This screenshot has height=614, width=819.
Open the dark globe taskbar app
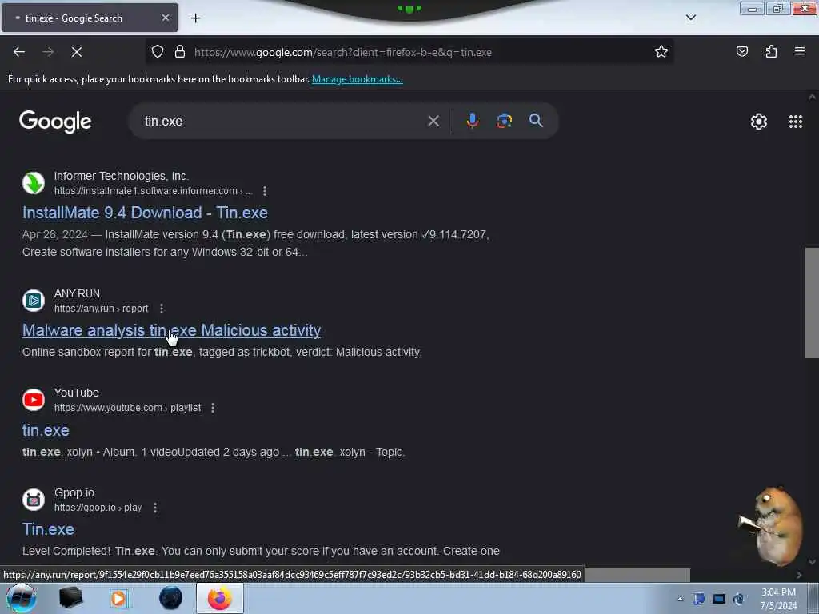[171, 598]
